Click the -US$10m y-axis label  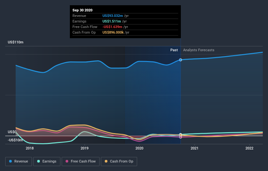point(15,140)
